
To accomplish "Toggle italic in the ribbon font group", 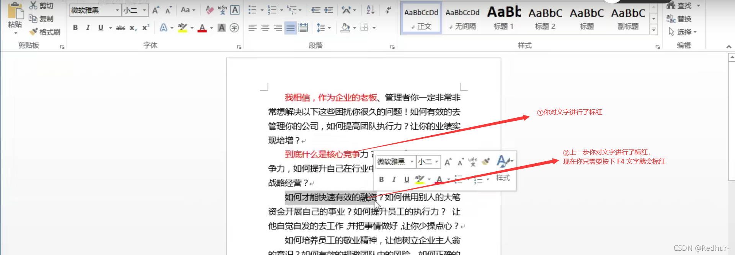I will 88,28.
